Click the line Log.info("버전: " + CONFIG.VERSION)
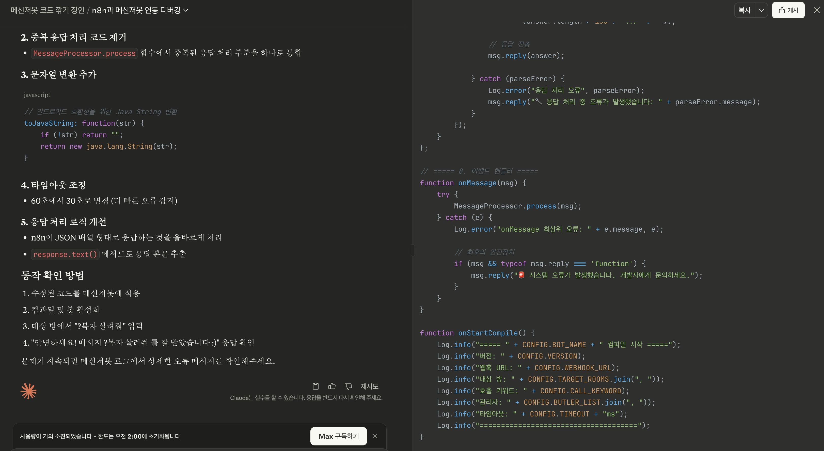The image size is (824, 451). pos(511,356)
